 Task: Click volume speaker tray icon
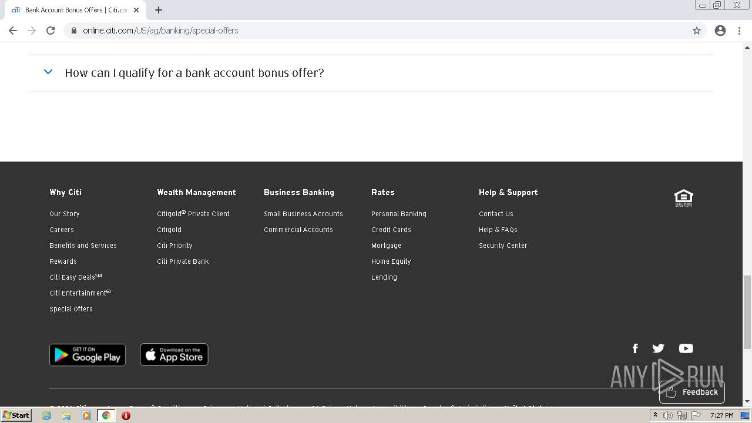(x=668, y=415)
